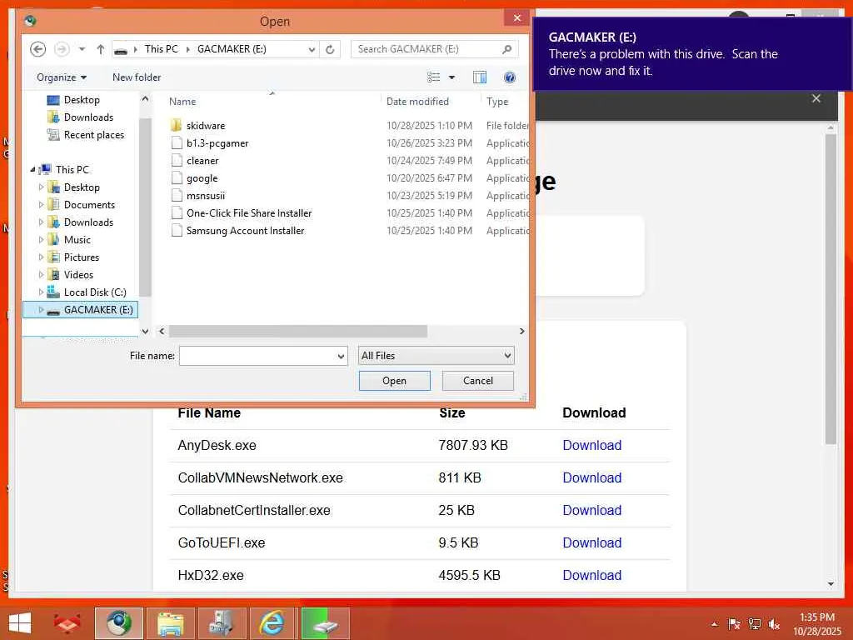Viewport: 853px width, 640px height.
Task: Dismiss the dark bar with X
Action: [816, 98]
